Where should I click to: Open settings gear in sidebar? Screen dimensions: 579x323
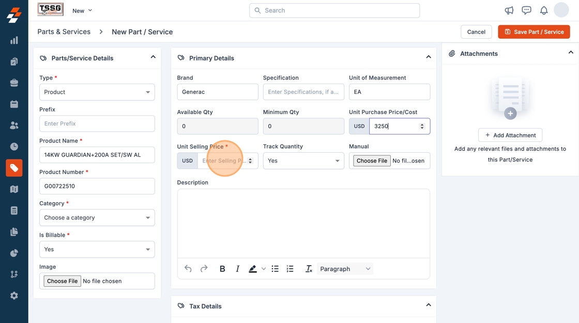(14, 296)
